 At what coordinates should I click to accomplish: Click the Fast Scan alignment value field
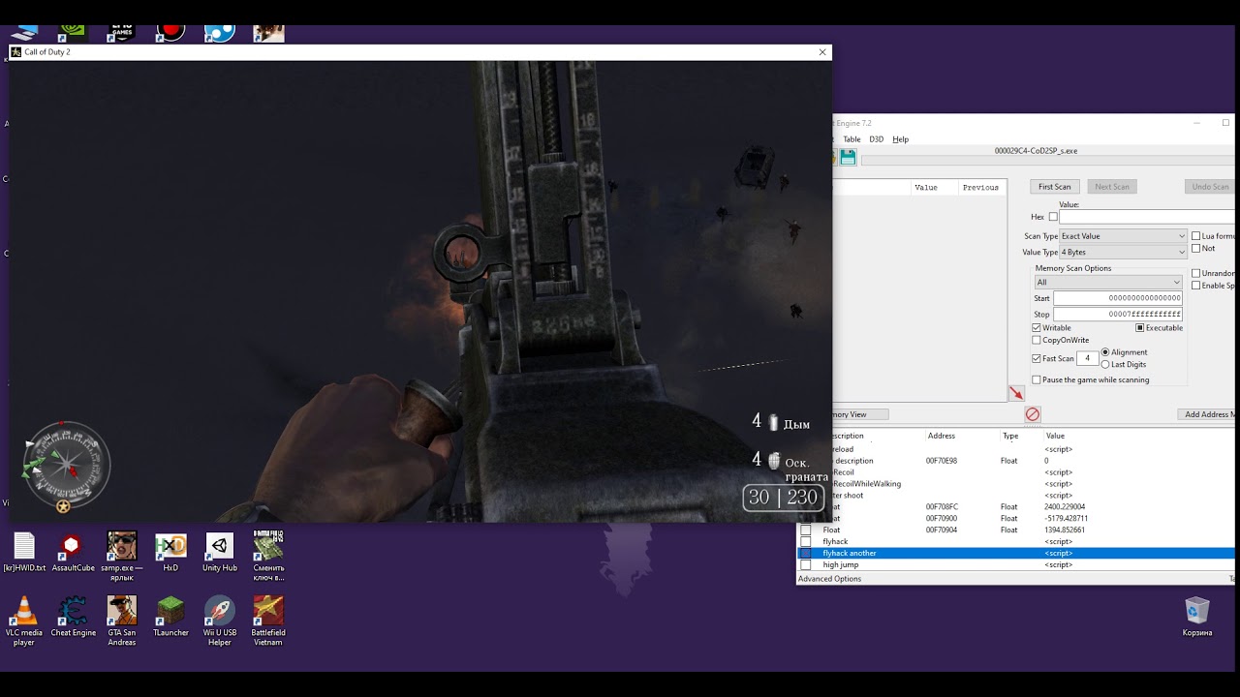(1087, 359)
